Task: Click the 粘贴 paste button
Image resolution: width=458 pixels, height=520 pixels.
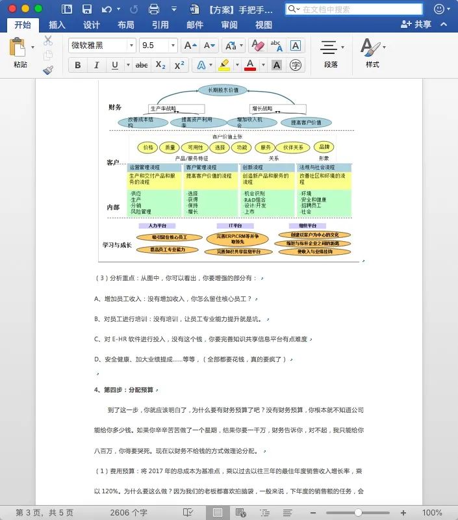Action: pos(20,53)
